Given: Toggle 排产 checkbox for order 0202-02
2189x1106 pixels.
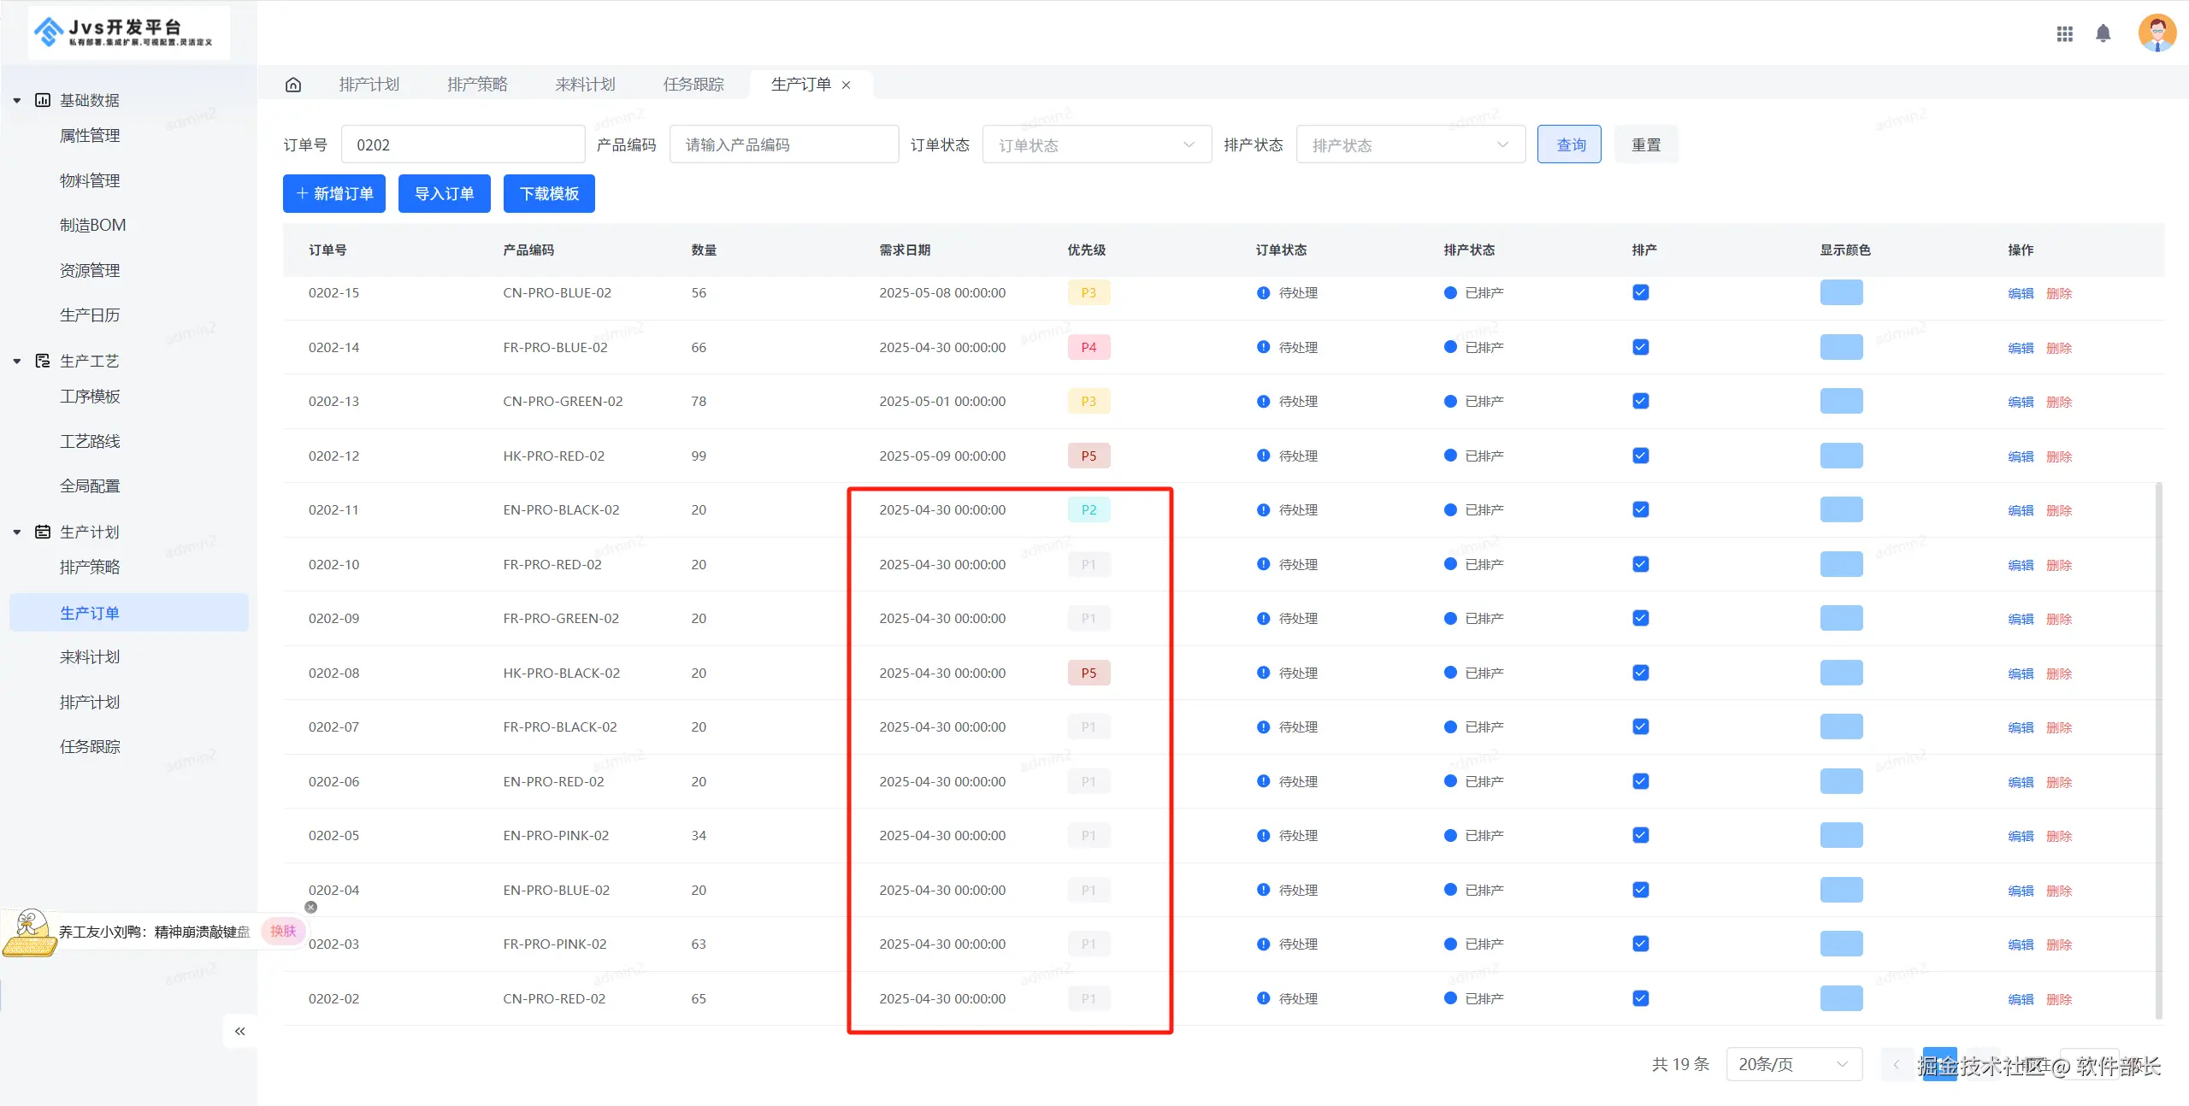Looking at the screenshot, I should pos(1640,997).
